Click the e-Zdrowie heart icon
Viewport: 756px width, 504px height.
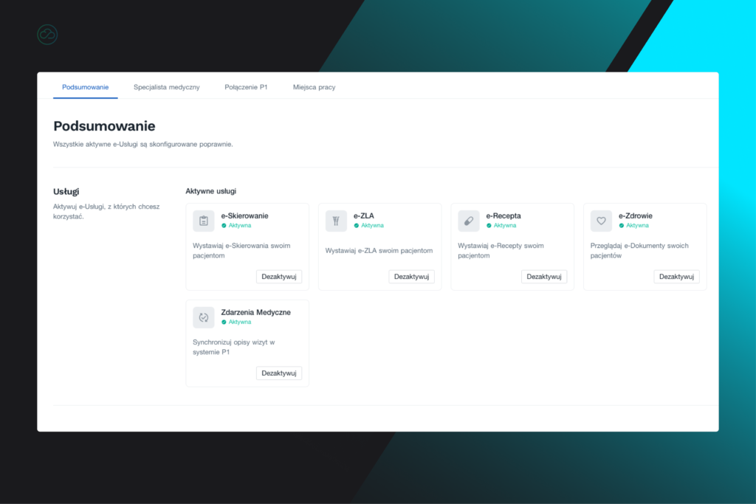pyautogui.click(x=601, y=221)
